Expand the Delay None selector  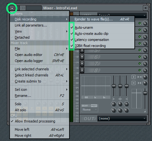point(90,110)
